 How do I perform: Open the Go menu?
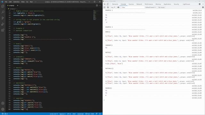(x=27, y=2)
